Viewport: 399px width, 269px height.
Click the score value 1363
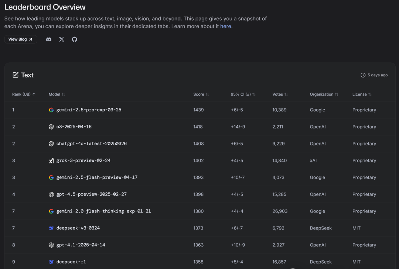(x=198, y=245)
